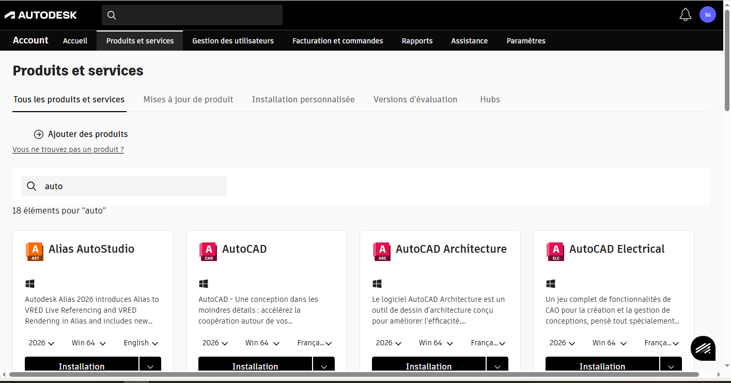Open the floating chat assistant icon
Viewport: 731px width, 383px height.
[x=703, y=348]
